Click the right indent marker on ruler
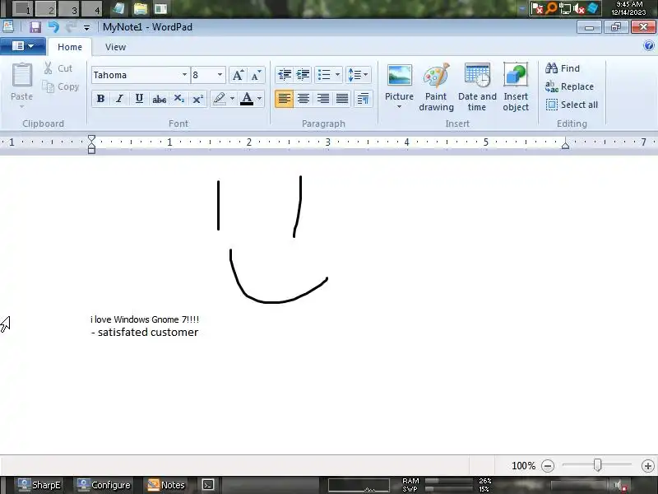The image size is (658, 494). coord(565,145)
